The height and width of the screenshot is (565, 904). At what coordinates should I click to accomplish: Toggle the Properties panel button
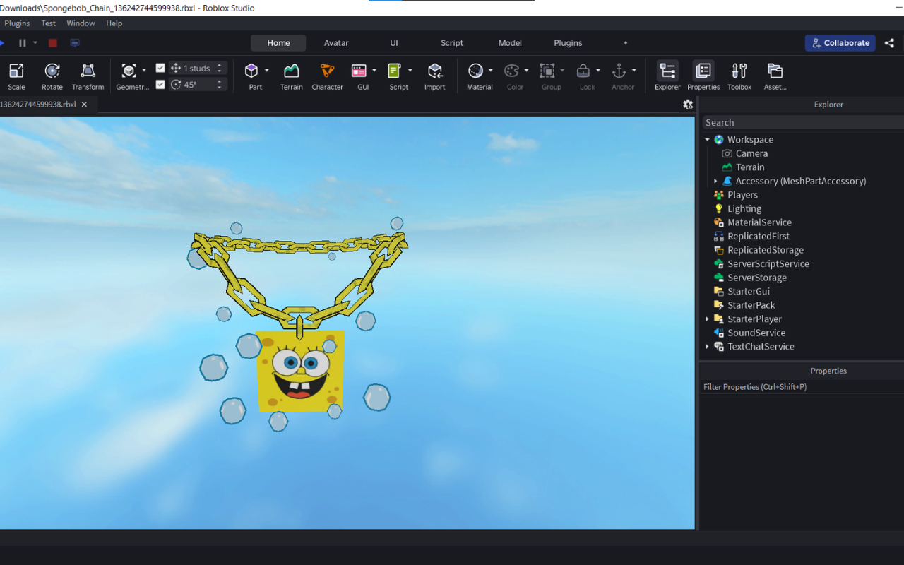coord(703,76)
